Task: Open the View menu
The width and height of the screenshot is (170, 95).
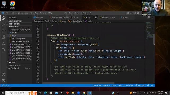Action: (27, 13)
